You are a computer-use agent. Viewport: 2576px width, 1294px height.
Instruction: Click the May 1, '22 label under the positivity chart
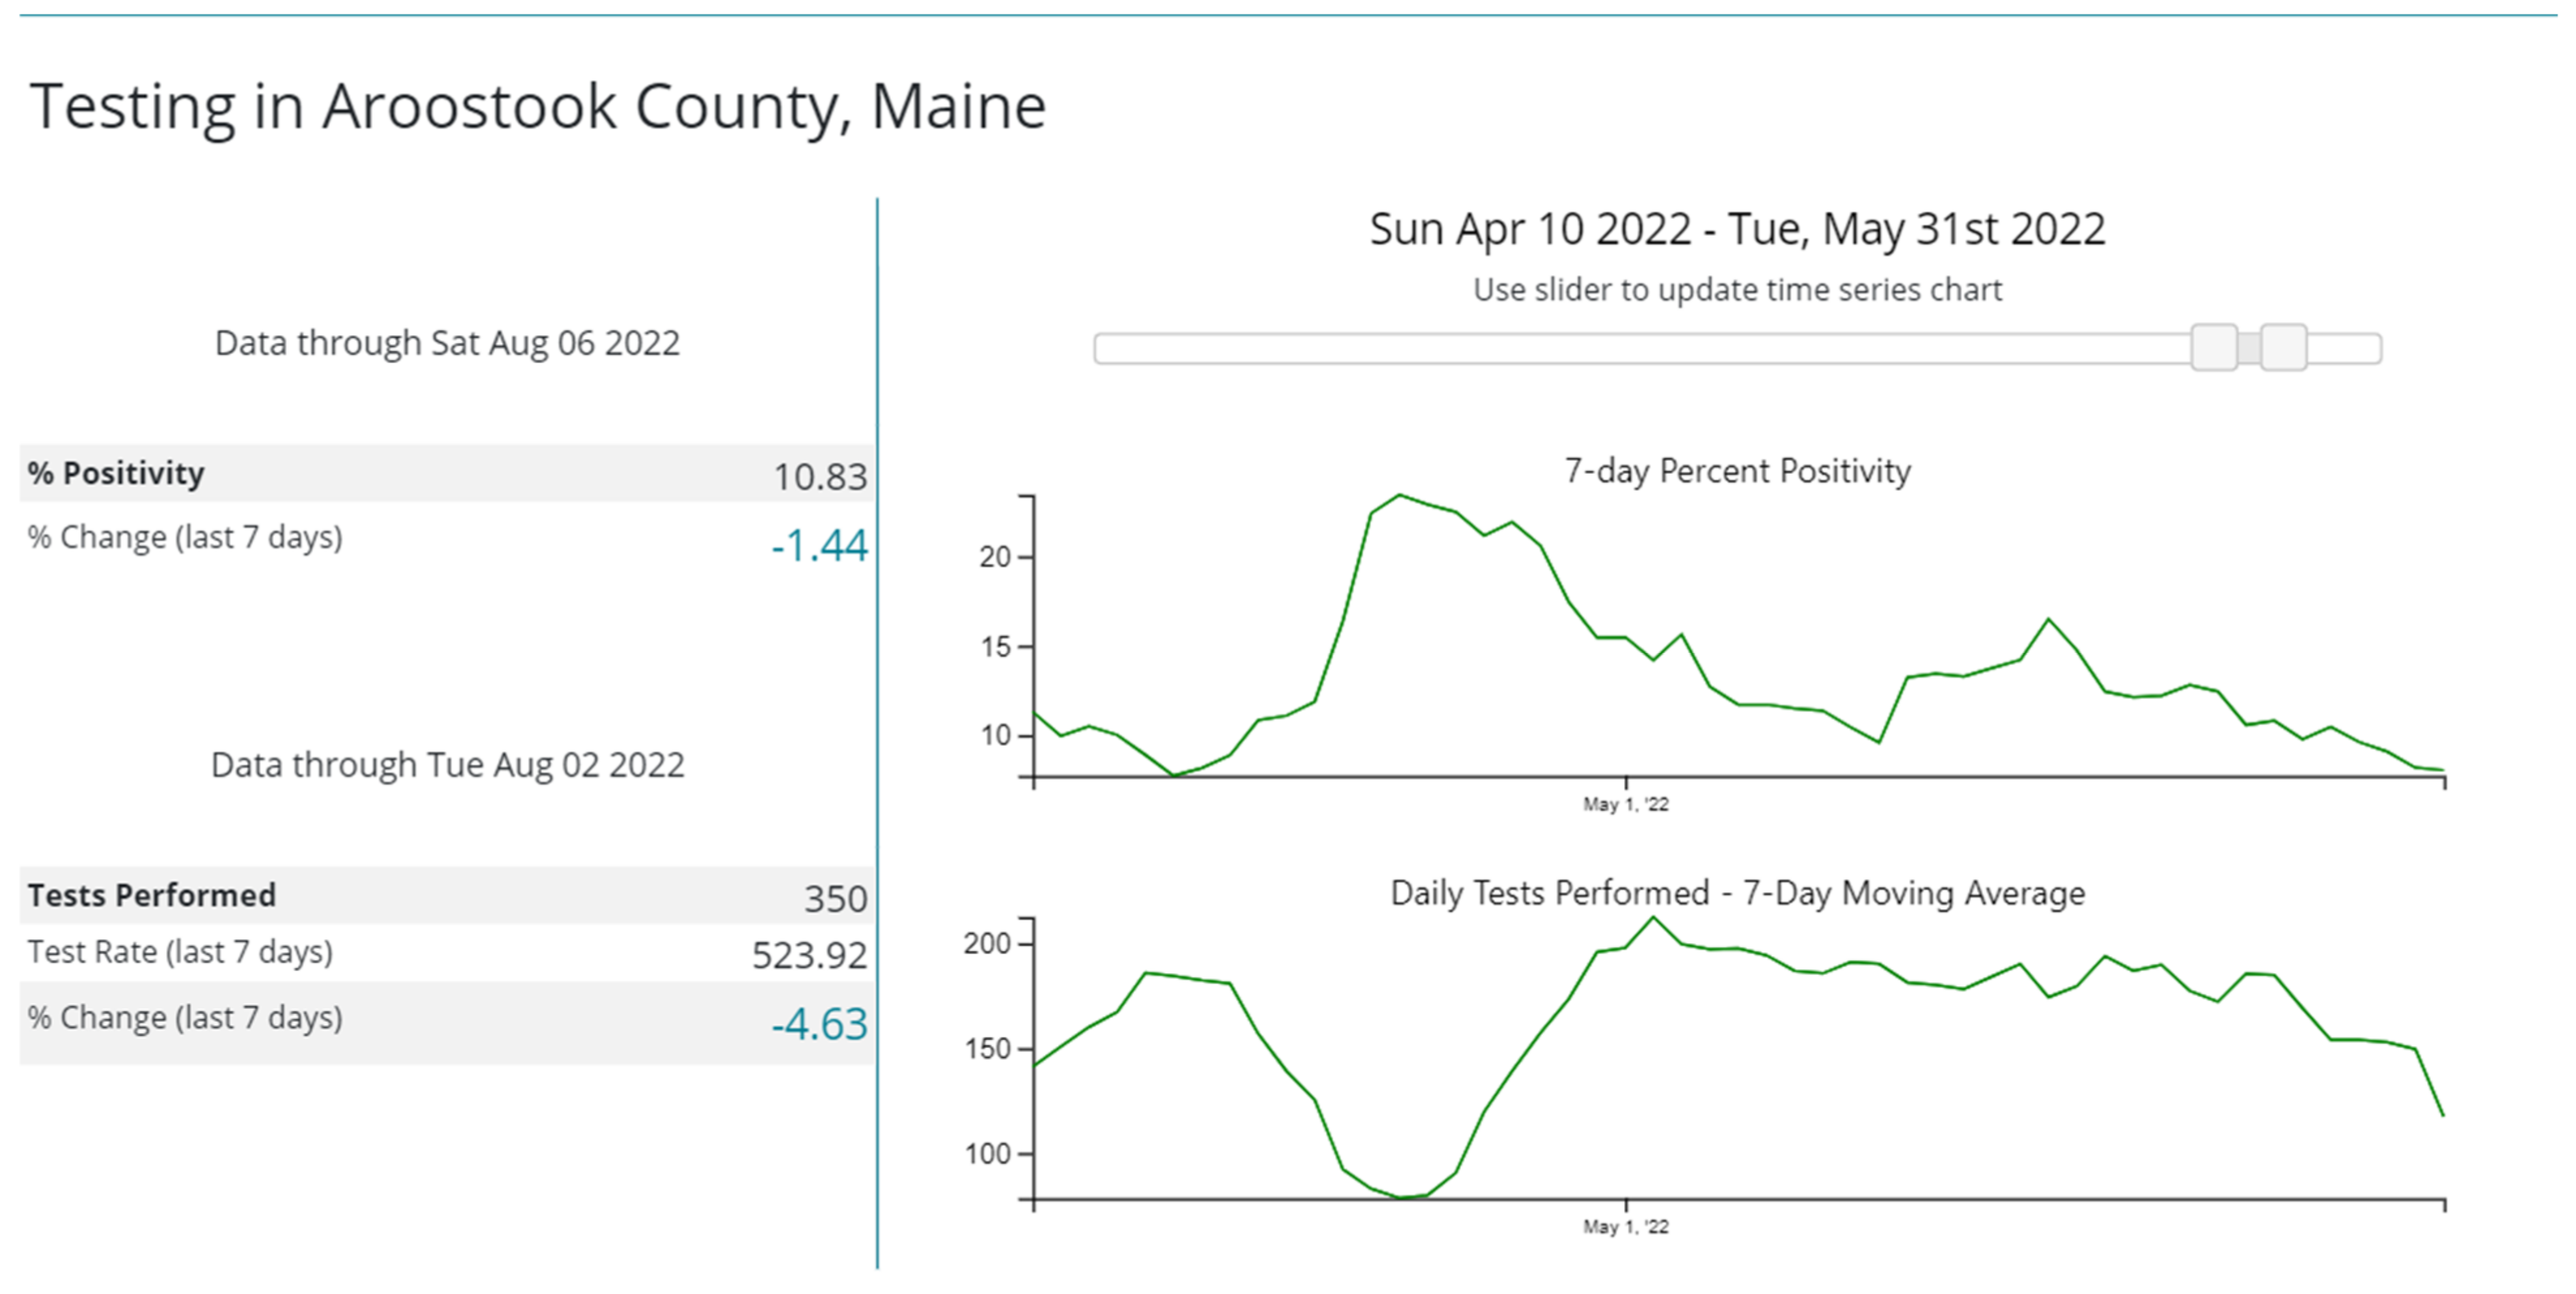(1625, 805)
